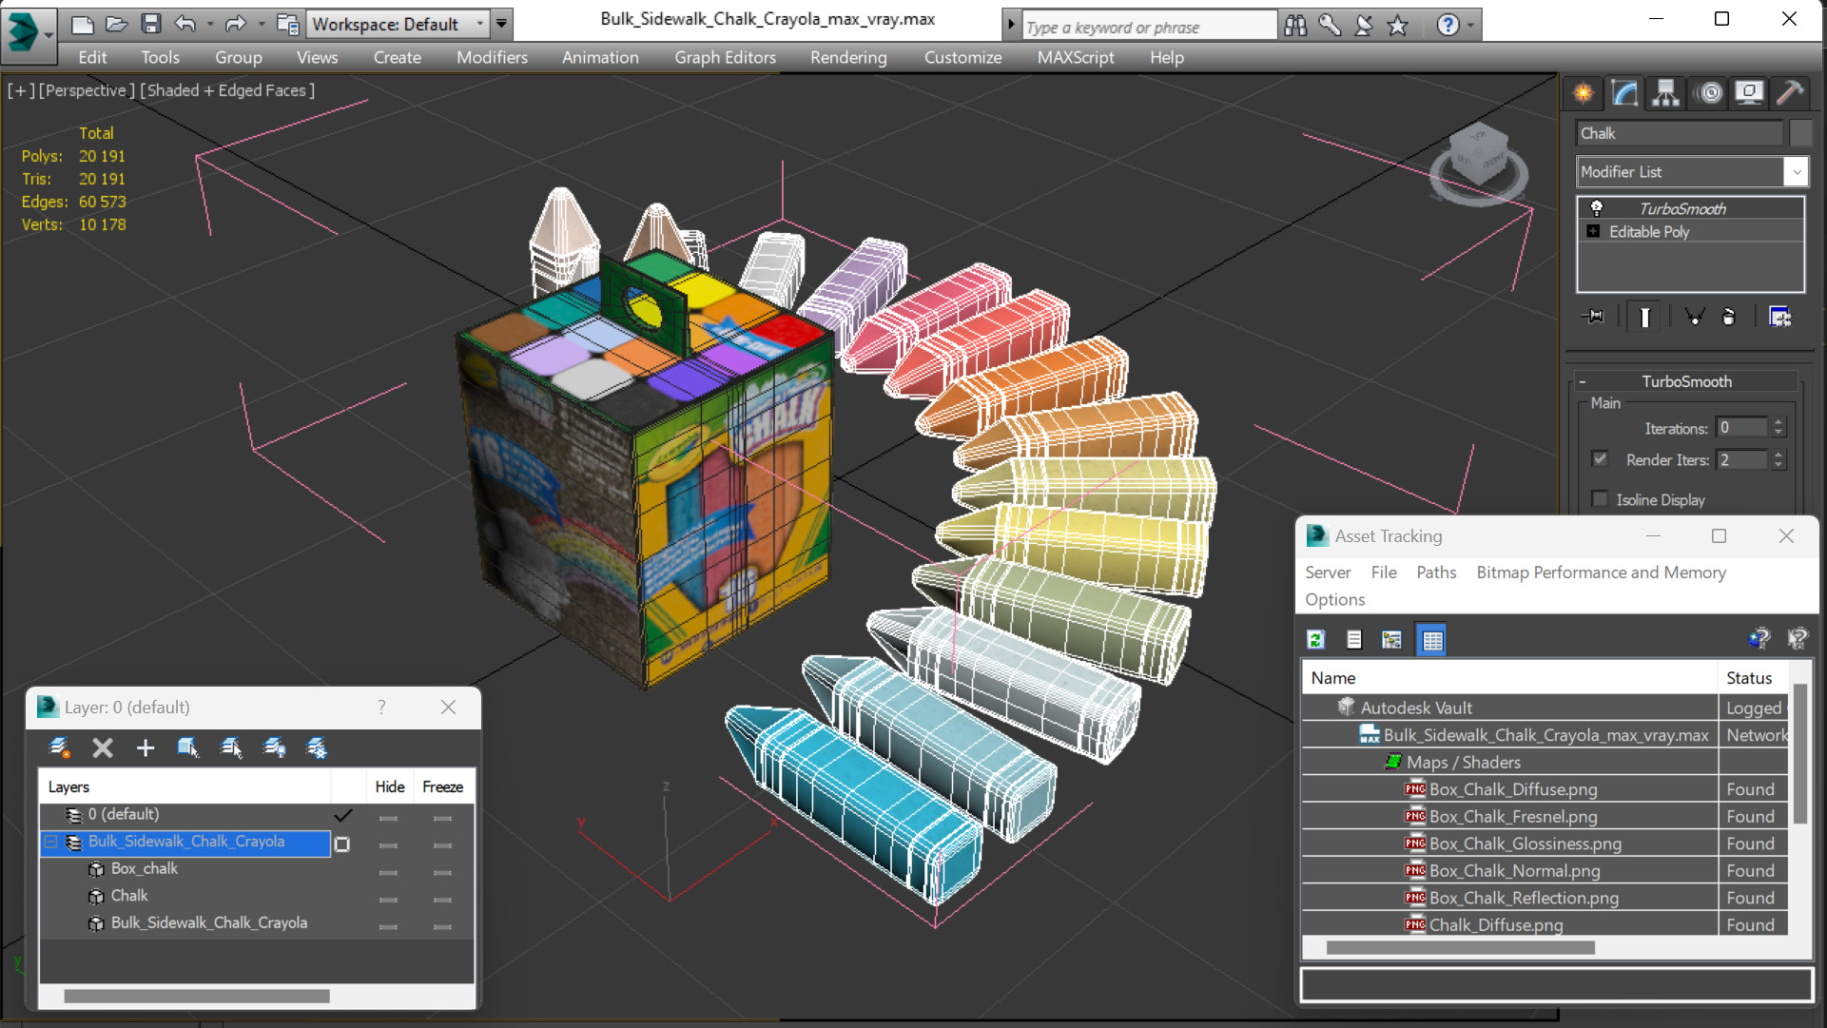Open Bitmap Performance and Memory menu
The height and width of the screenshot is (1028, 1827).
1601,572
